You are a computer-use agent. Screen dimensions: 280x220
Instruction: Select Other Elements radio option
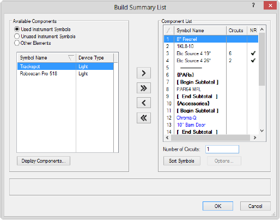(x=17, y=43)
